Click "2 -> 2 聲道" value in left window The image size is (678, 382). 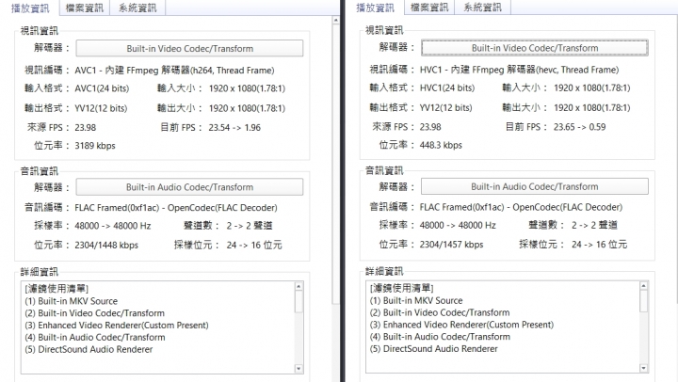pyautogui.click(x=250, y=226)
